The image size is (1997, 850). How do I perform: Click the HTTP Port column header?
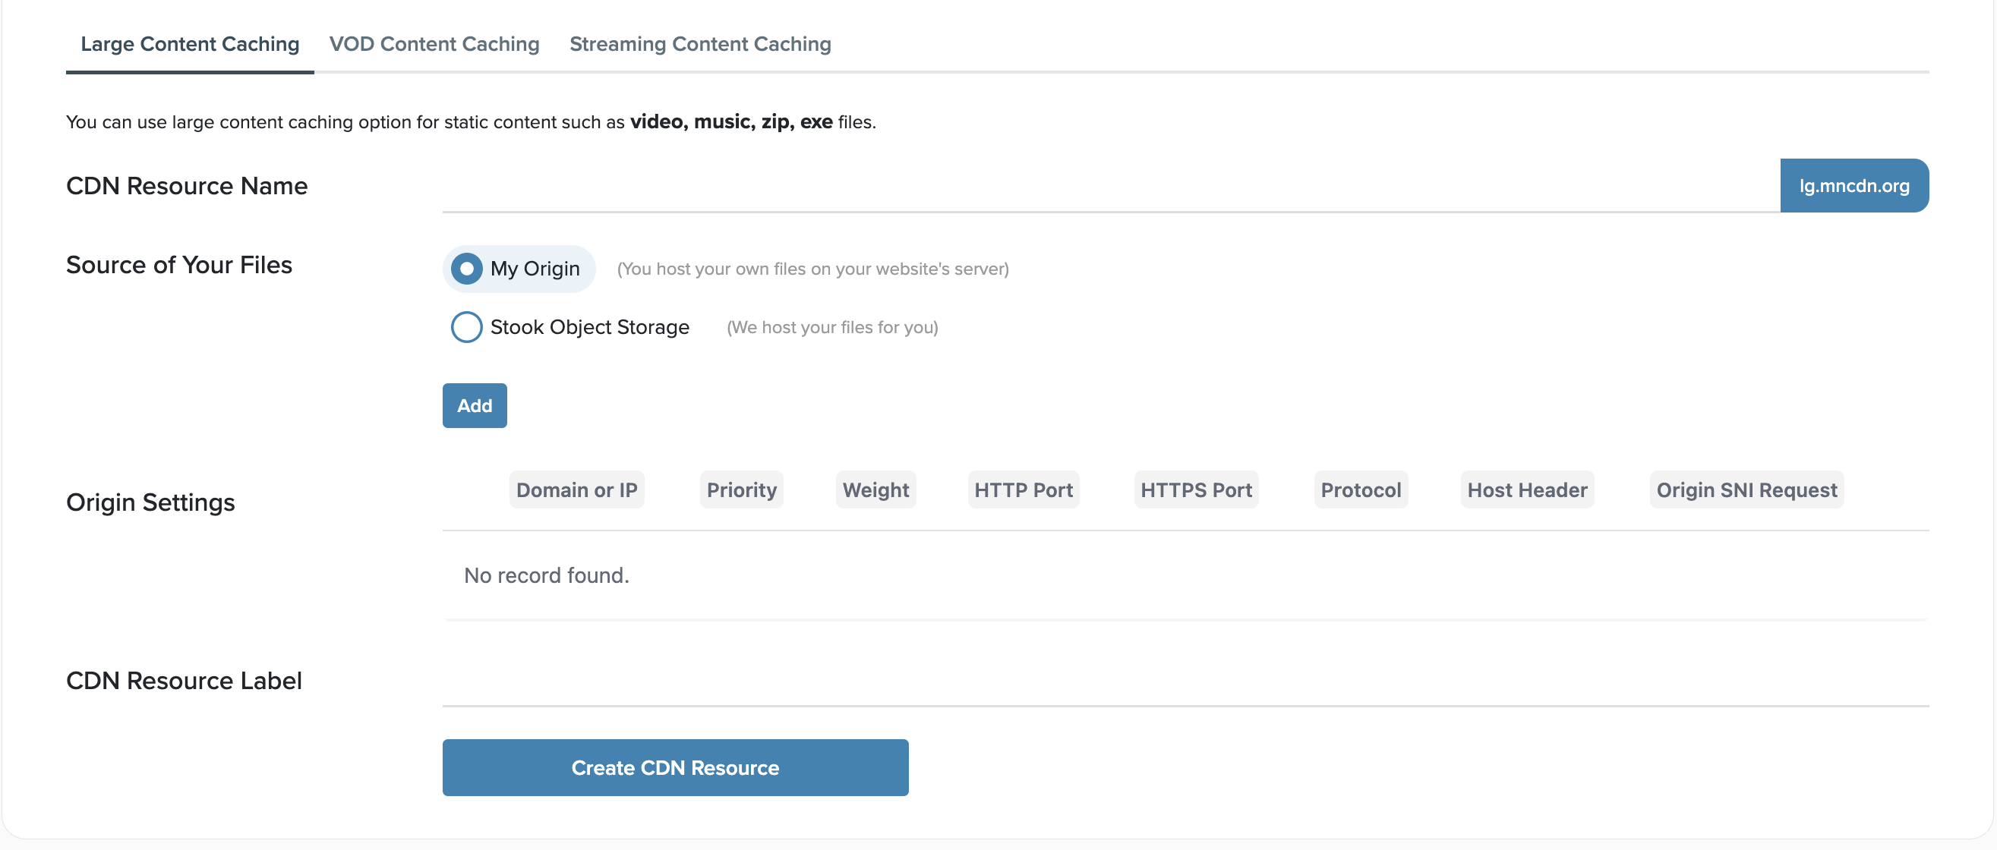pyautogui.click(x=1024, y=489)
